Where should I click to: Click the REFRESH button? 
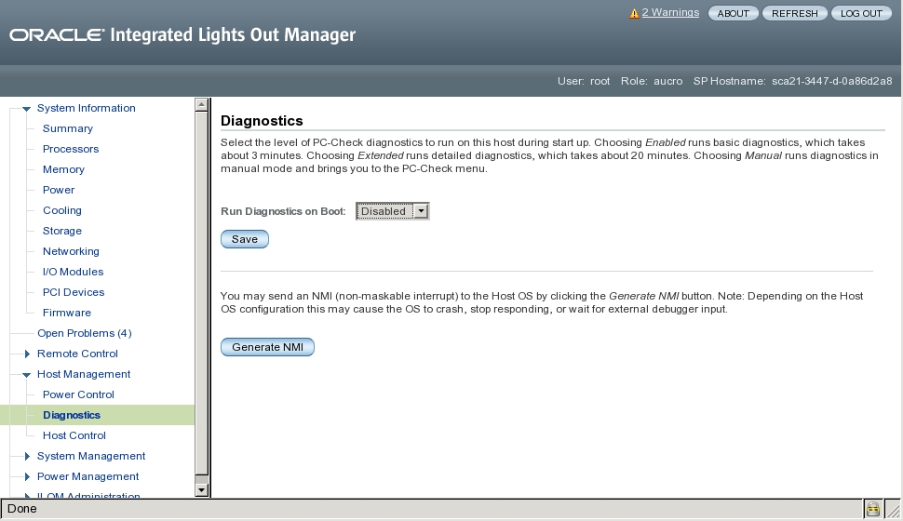tap(795, 13)
